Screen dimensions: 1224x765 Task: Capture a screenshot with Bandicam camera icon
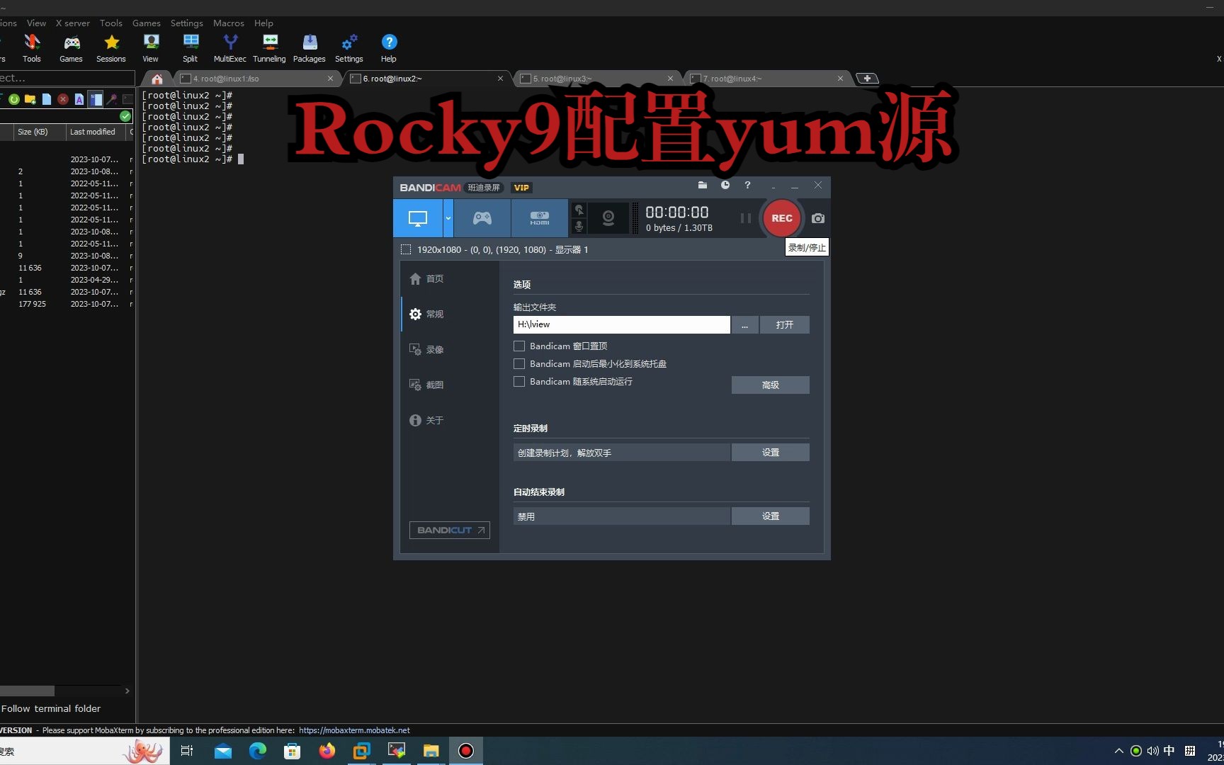click(x=817, y=218)
